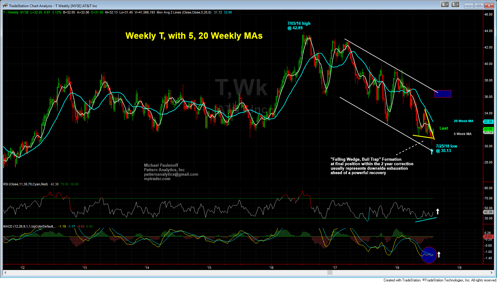Click the 'mptrader.com' text
Screen dimensions: 497x282
pyautogui.click(x=157, y=179)
